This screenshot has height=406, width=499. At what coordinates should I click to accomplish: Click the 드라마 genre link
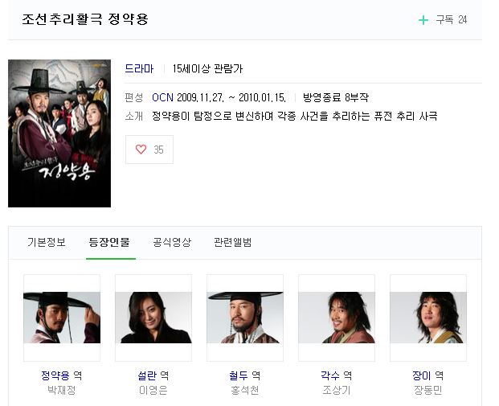139,68
